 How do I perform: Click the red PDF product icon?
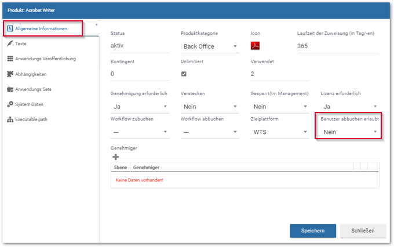click(x=255, y=46)
